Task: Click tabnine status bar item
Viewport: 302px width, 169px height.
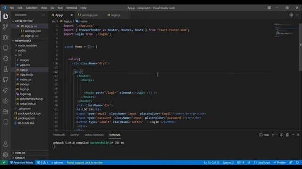Action: (x=57, y=162)
